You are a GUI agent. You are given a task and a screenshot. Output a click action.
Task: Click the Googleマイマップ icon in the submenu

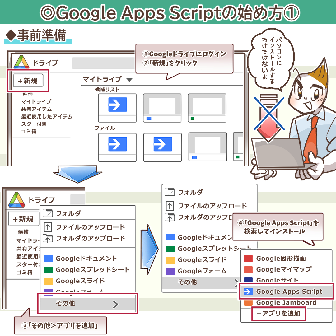[x=248, y=269]
